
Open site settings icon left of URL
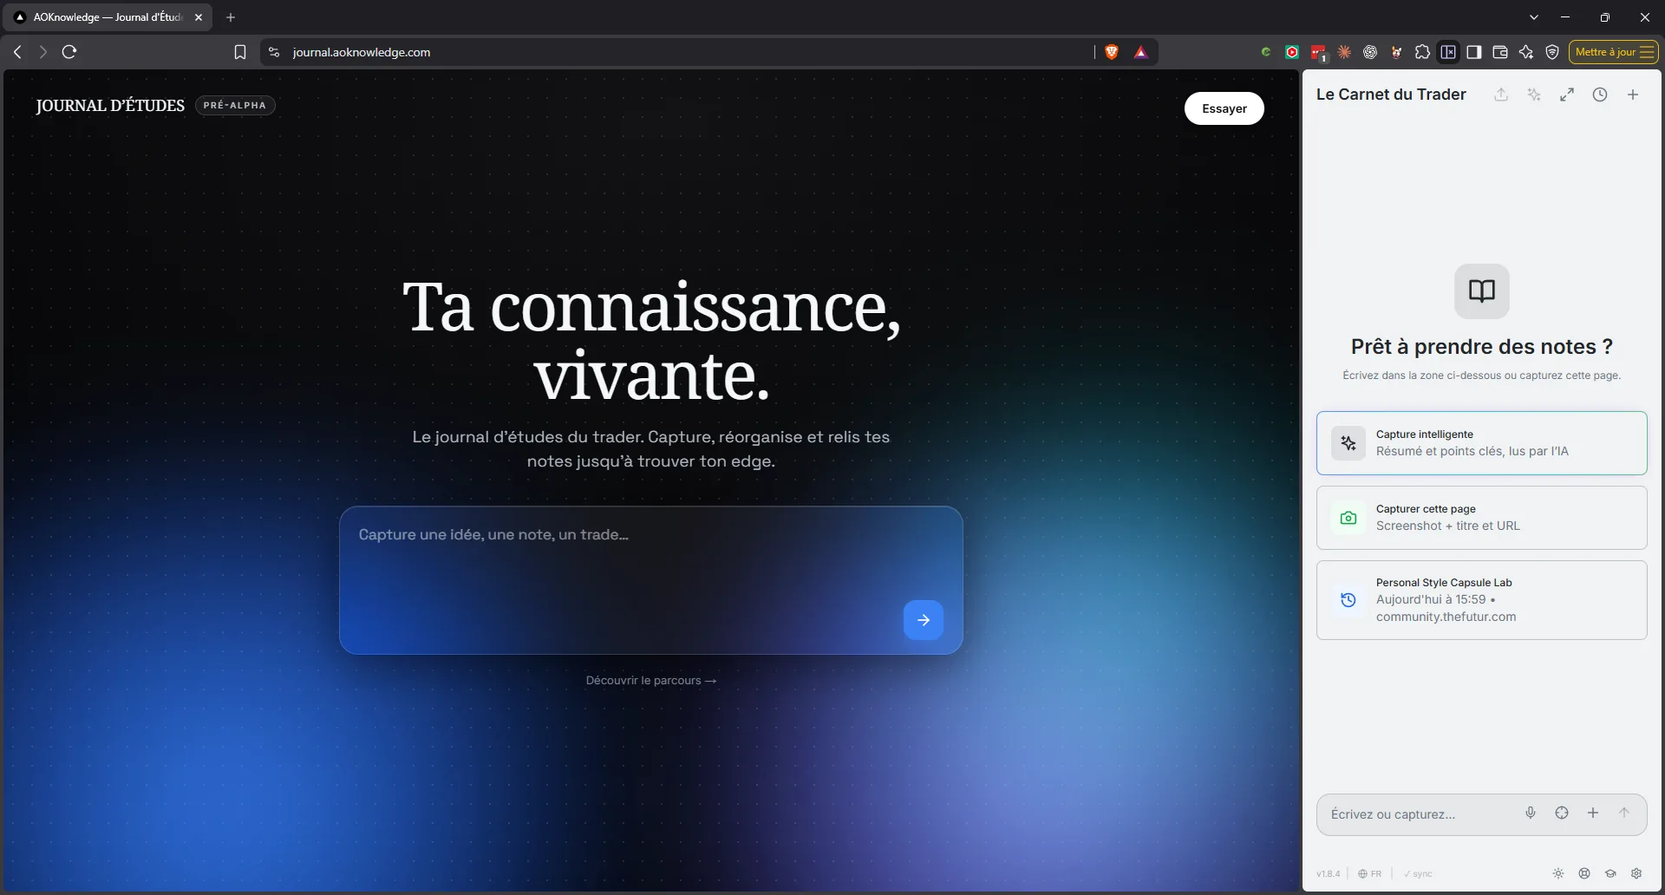[x=274, y=52]
